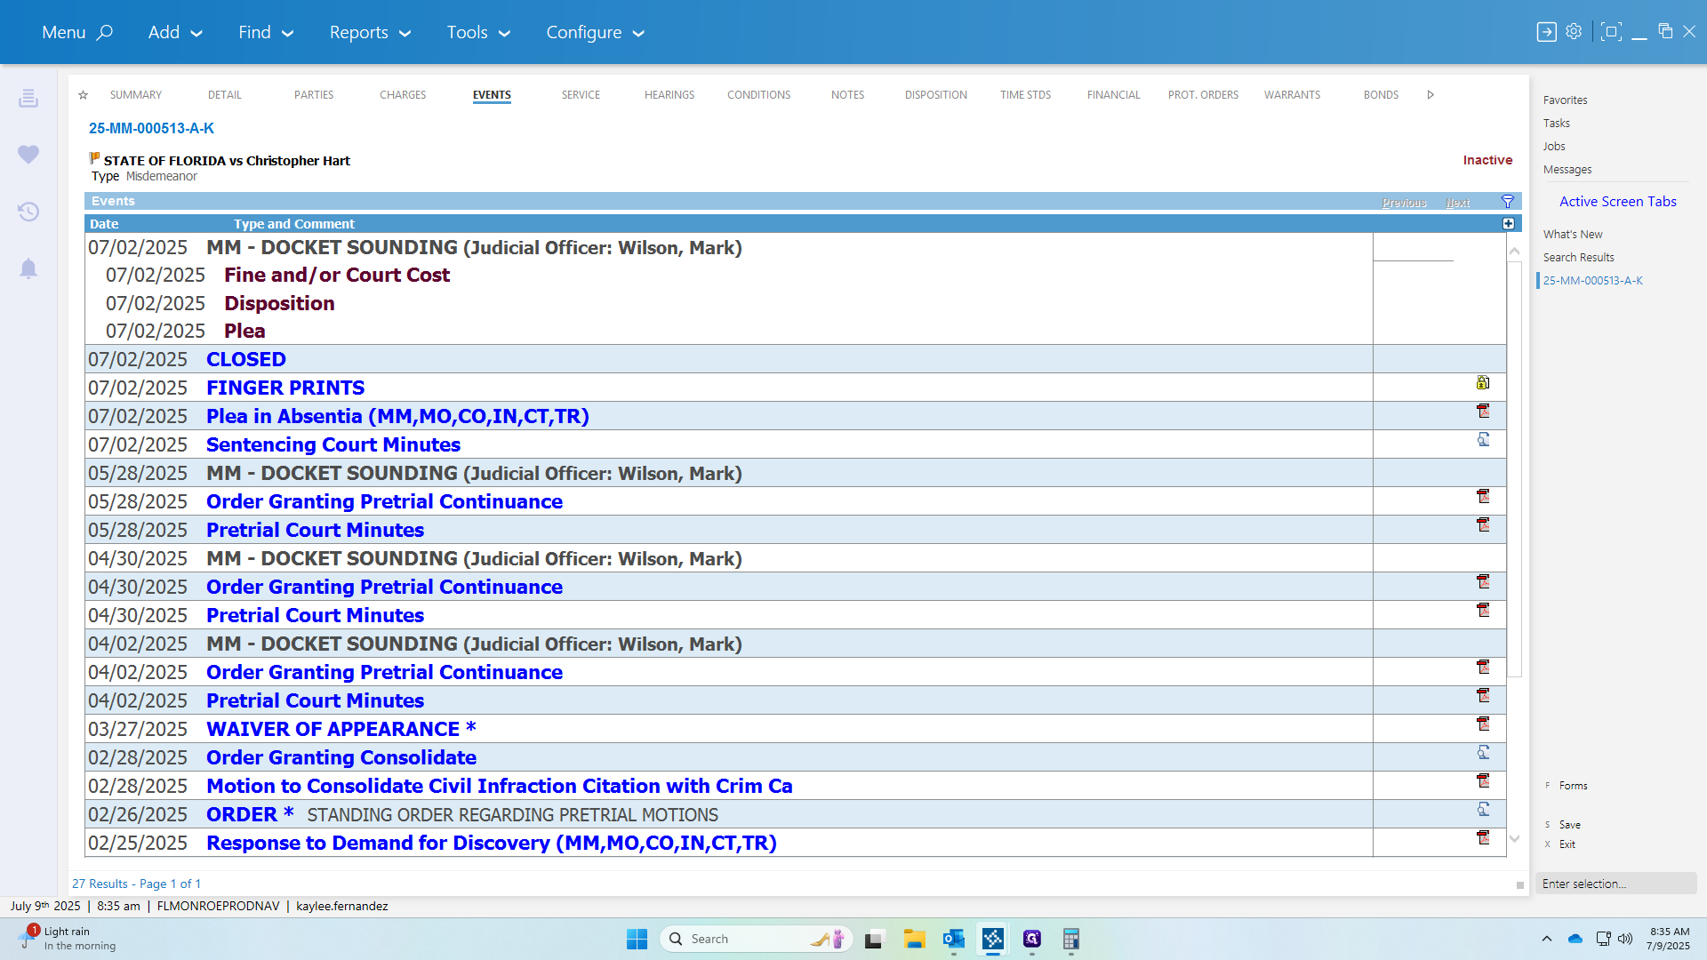Open the notifications bell icon in left sidebar
Screen dimensions: 1707x960
pyautogui.click(x=28, y=268)
